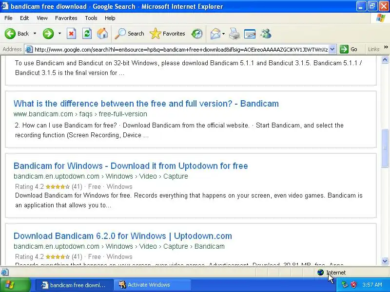Viewport: 390px width, 292px height.
Task: Click the 3:57 AM system clock
Action: [372, 285]
